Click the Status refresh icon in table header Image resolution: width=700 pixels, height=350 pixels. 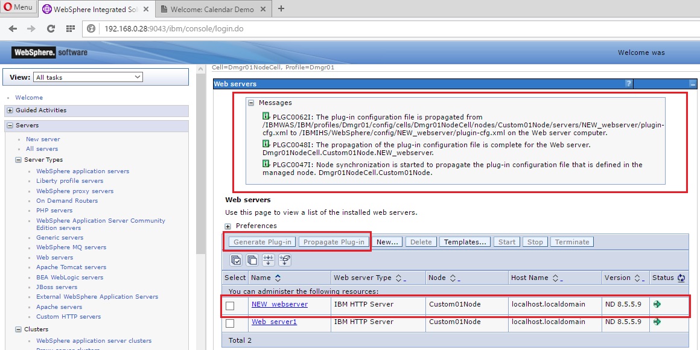click(681, 277)
